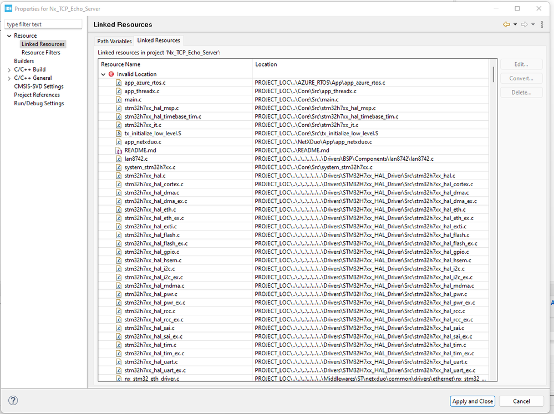Viewport: 554px width, 414px height.
Task: Click the yellow back navigation arrow
Action: (506, 24)
